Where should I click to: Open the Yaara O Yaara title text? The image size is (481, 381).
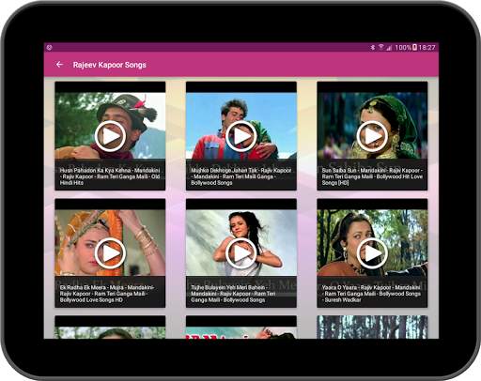371,294
